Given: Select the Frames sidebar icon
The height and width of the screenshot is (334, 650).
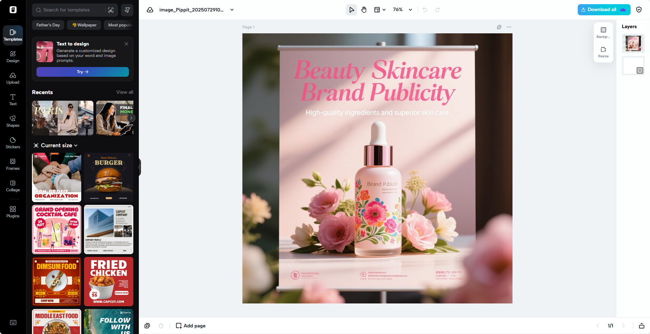Looking at the screenshot, I should coord(13,164).
